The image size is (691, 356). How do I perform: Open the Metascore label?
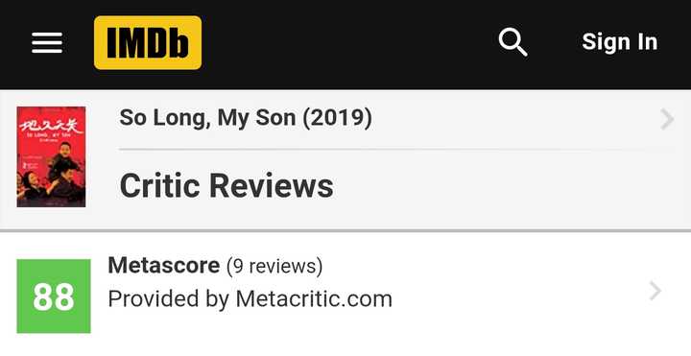click(164, 266)
